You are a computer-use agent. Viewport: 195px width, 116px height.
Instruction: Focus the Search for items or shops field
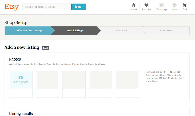(x=47, y=7)
